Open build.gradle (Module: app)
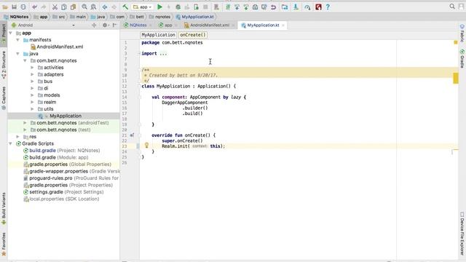The width and height of the screenshot is (466, 262). 55,157
